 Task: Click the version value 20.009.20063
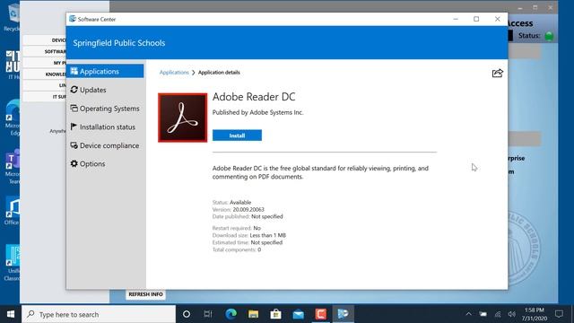pos(248,209)
